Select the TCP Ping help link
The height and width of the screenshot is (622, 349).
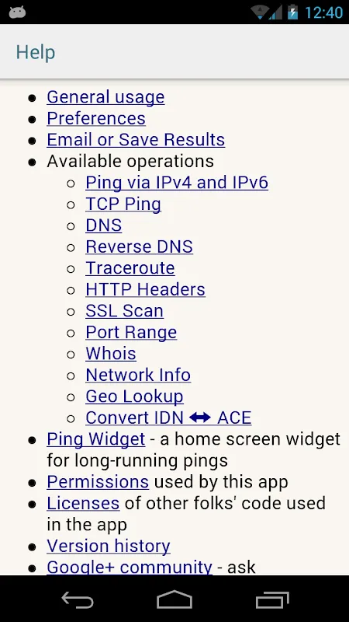pyautogui.click(x=123, y=204)
